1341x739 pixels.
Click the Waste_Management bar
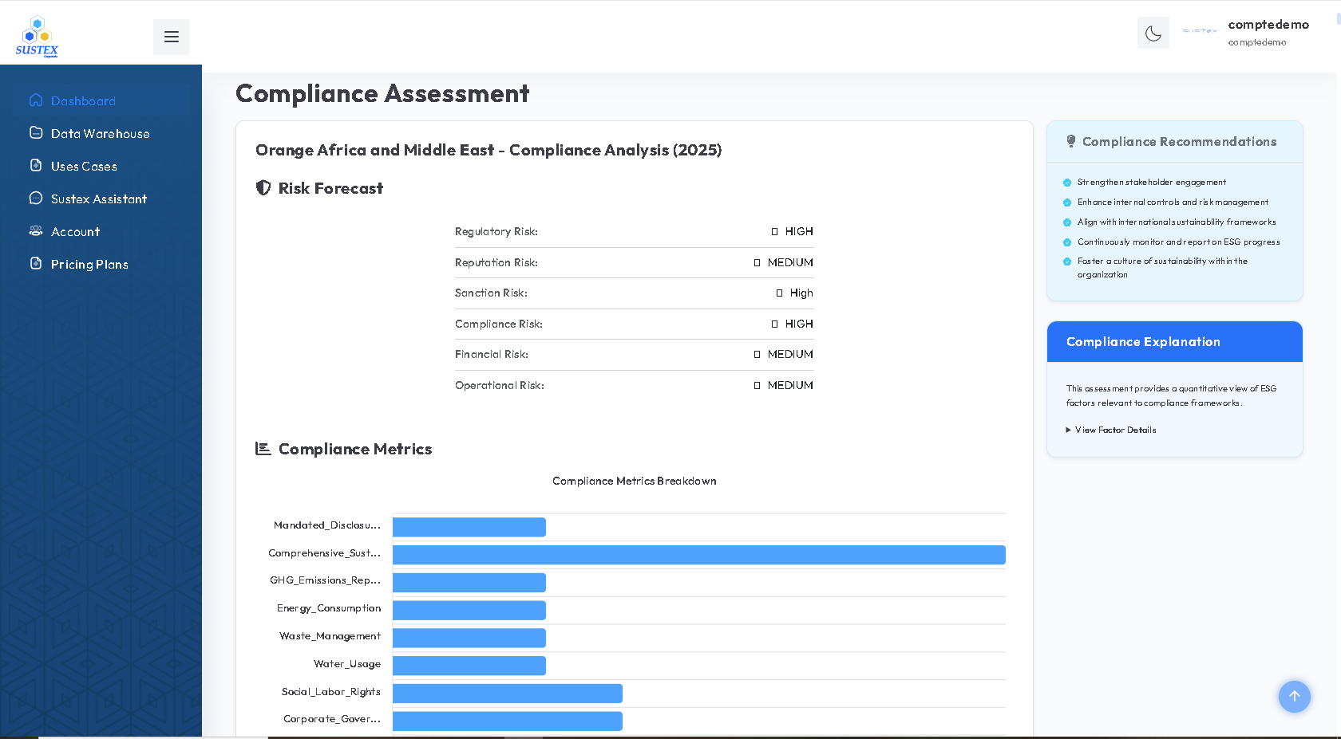pyautogui.click(x=469, y=638)
